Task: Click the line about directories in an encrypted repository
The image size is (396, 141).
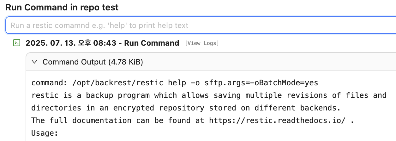Action: click(186, 108)
